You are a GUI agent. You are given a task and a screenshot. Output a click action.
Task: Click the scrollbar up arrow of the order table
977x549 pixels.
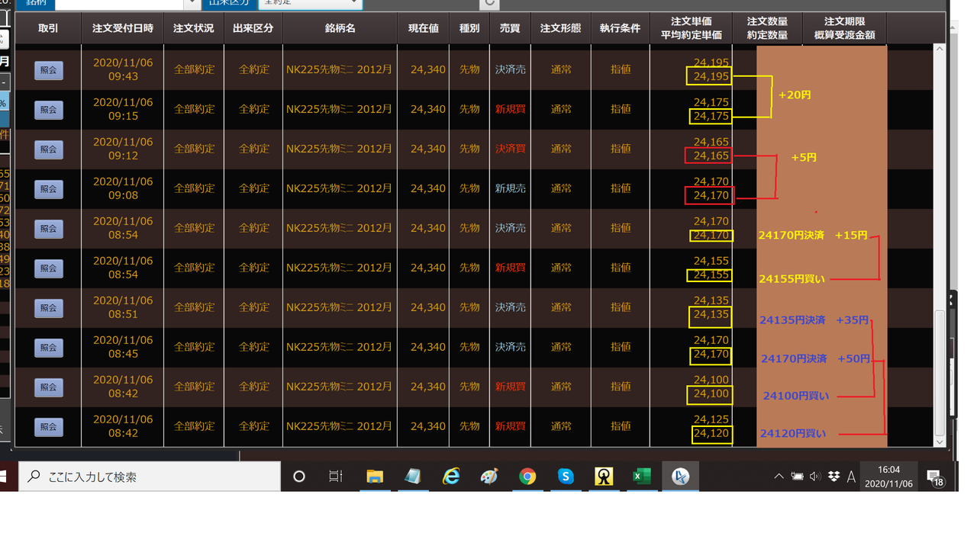[940, 50]
